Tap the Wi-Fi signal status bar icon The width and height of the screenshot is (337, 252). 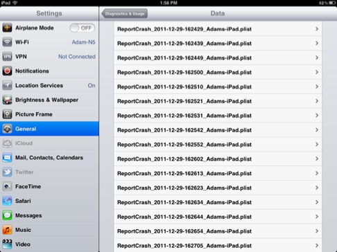[x=15, y=3]
